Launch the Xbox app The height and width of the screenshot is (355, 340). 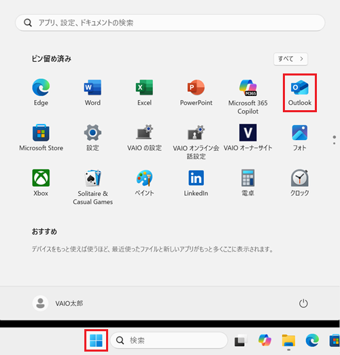pyautogui.click(x=41, y=183)
